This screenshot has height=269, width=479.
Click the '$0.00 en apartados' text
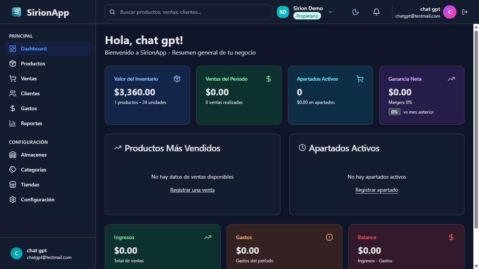coord(316,102)
